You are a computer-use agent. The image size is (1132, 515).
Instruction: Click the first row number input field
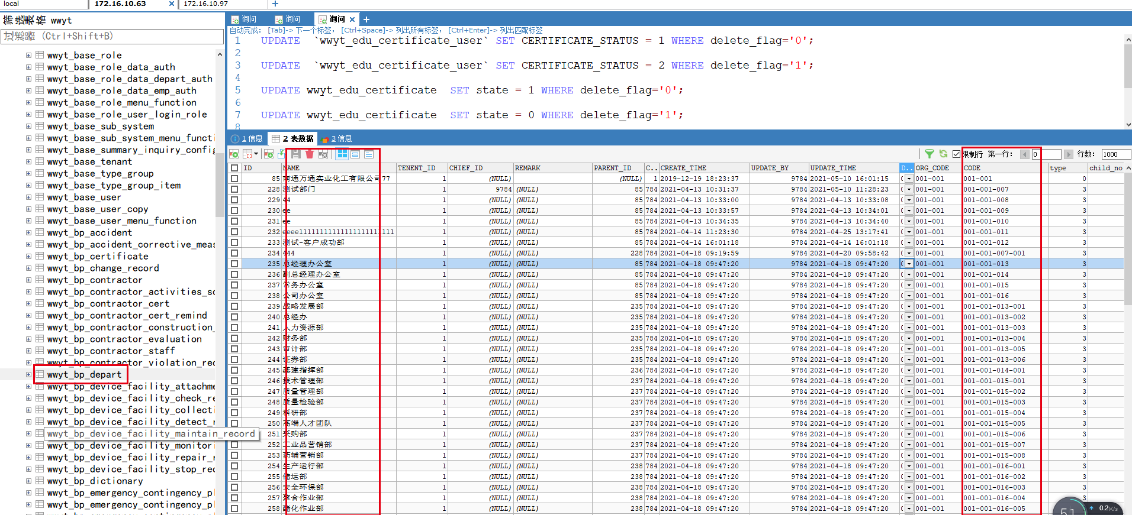pos(1046,154)
